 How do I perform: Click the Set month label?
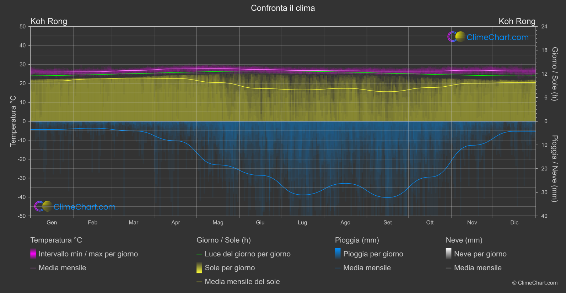tap(388, 222)
